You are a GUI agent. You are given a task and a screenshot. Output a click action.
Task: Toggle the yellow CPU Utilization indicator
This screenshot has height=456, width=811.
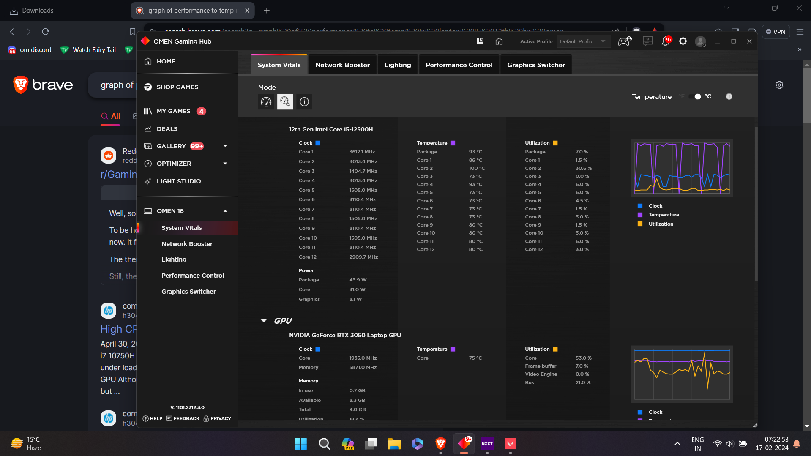pos(555,143)
